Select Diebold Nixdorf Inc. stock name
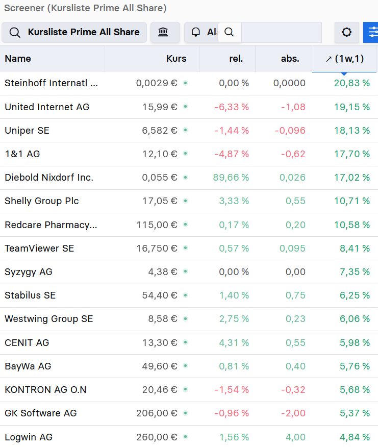This screenshot has height=447, width=378. 49,178
